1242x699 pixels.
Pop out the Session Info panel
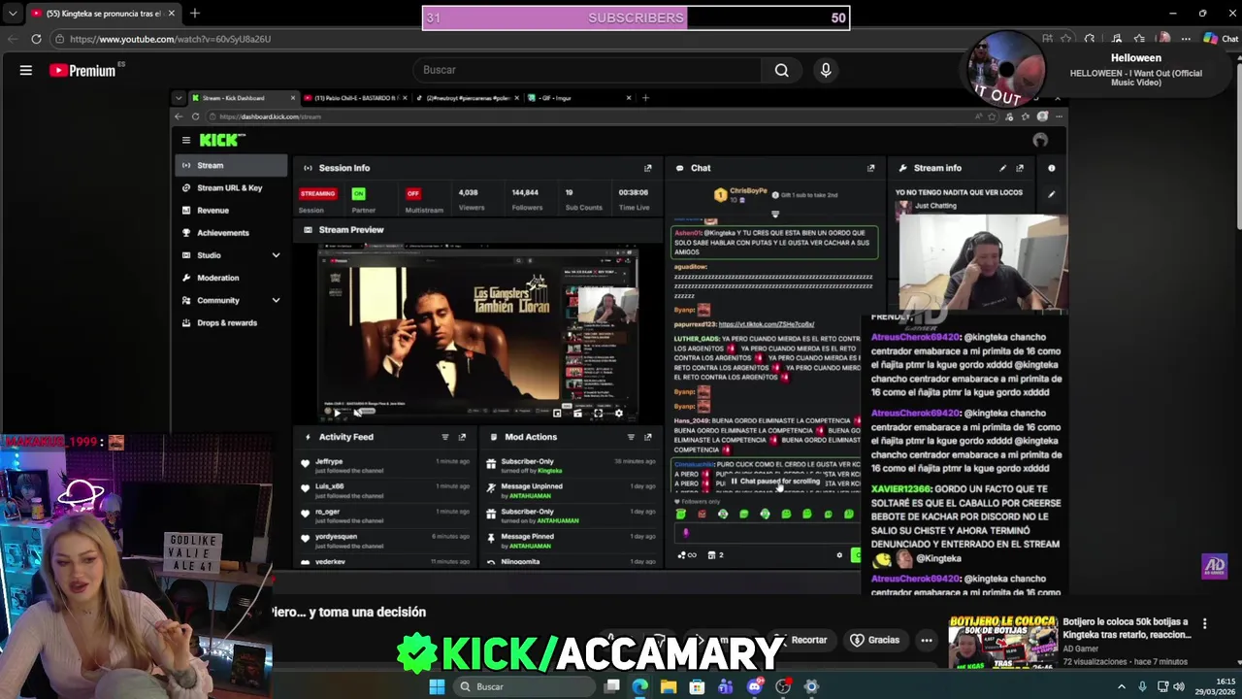tap(648, 168)
